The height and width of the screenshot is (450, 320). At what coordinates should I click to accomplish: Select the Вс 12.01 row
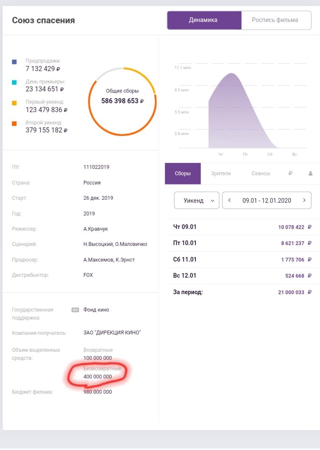[x=242, y=276]
